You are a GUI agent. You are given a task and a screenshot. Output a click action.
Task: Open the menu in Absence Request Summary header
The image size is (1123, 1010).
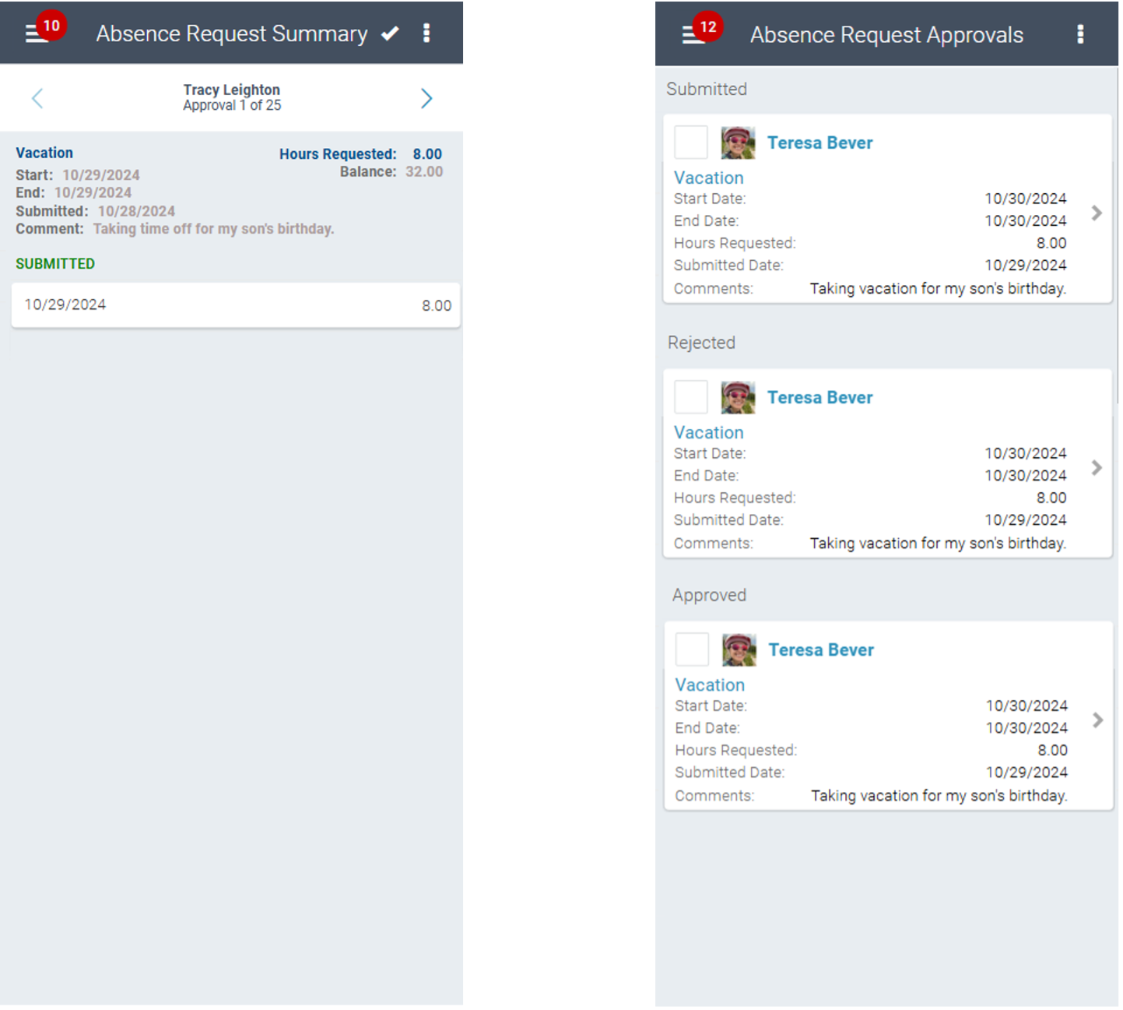[x=34, y=34]
